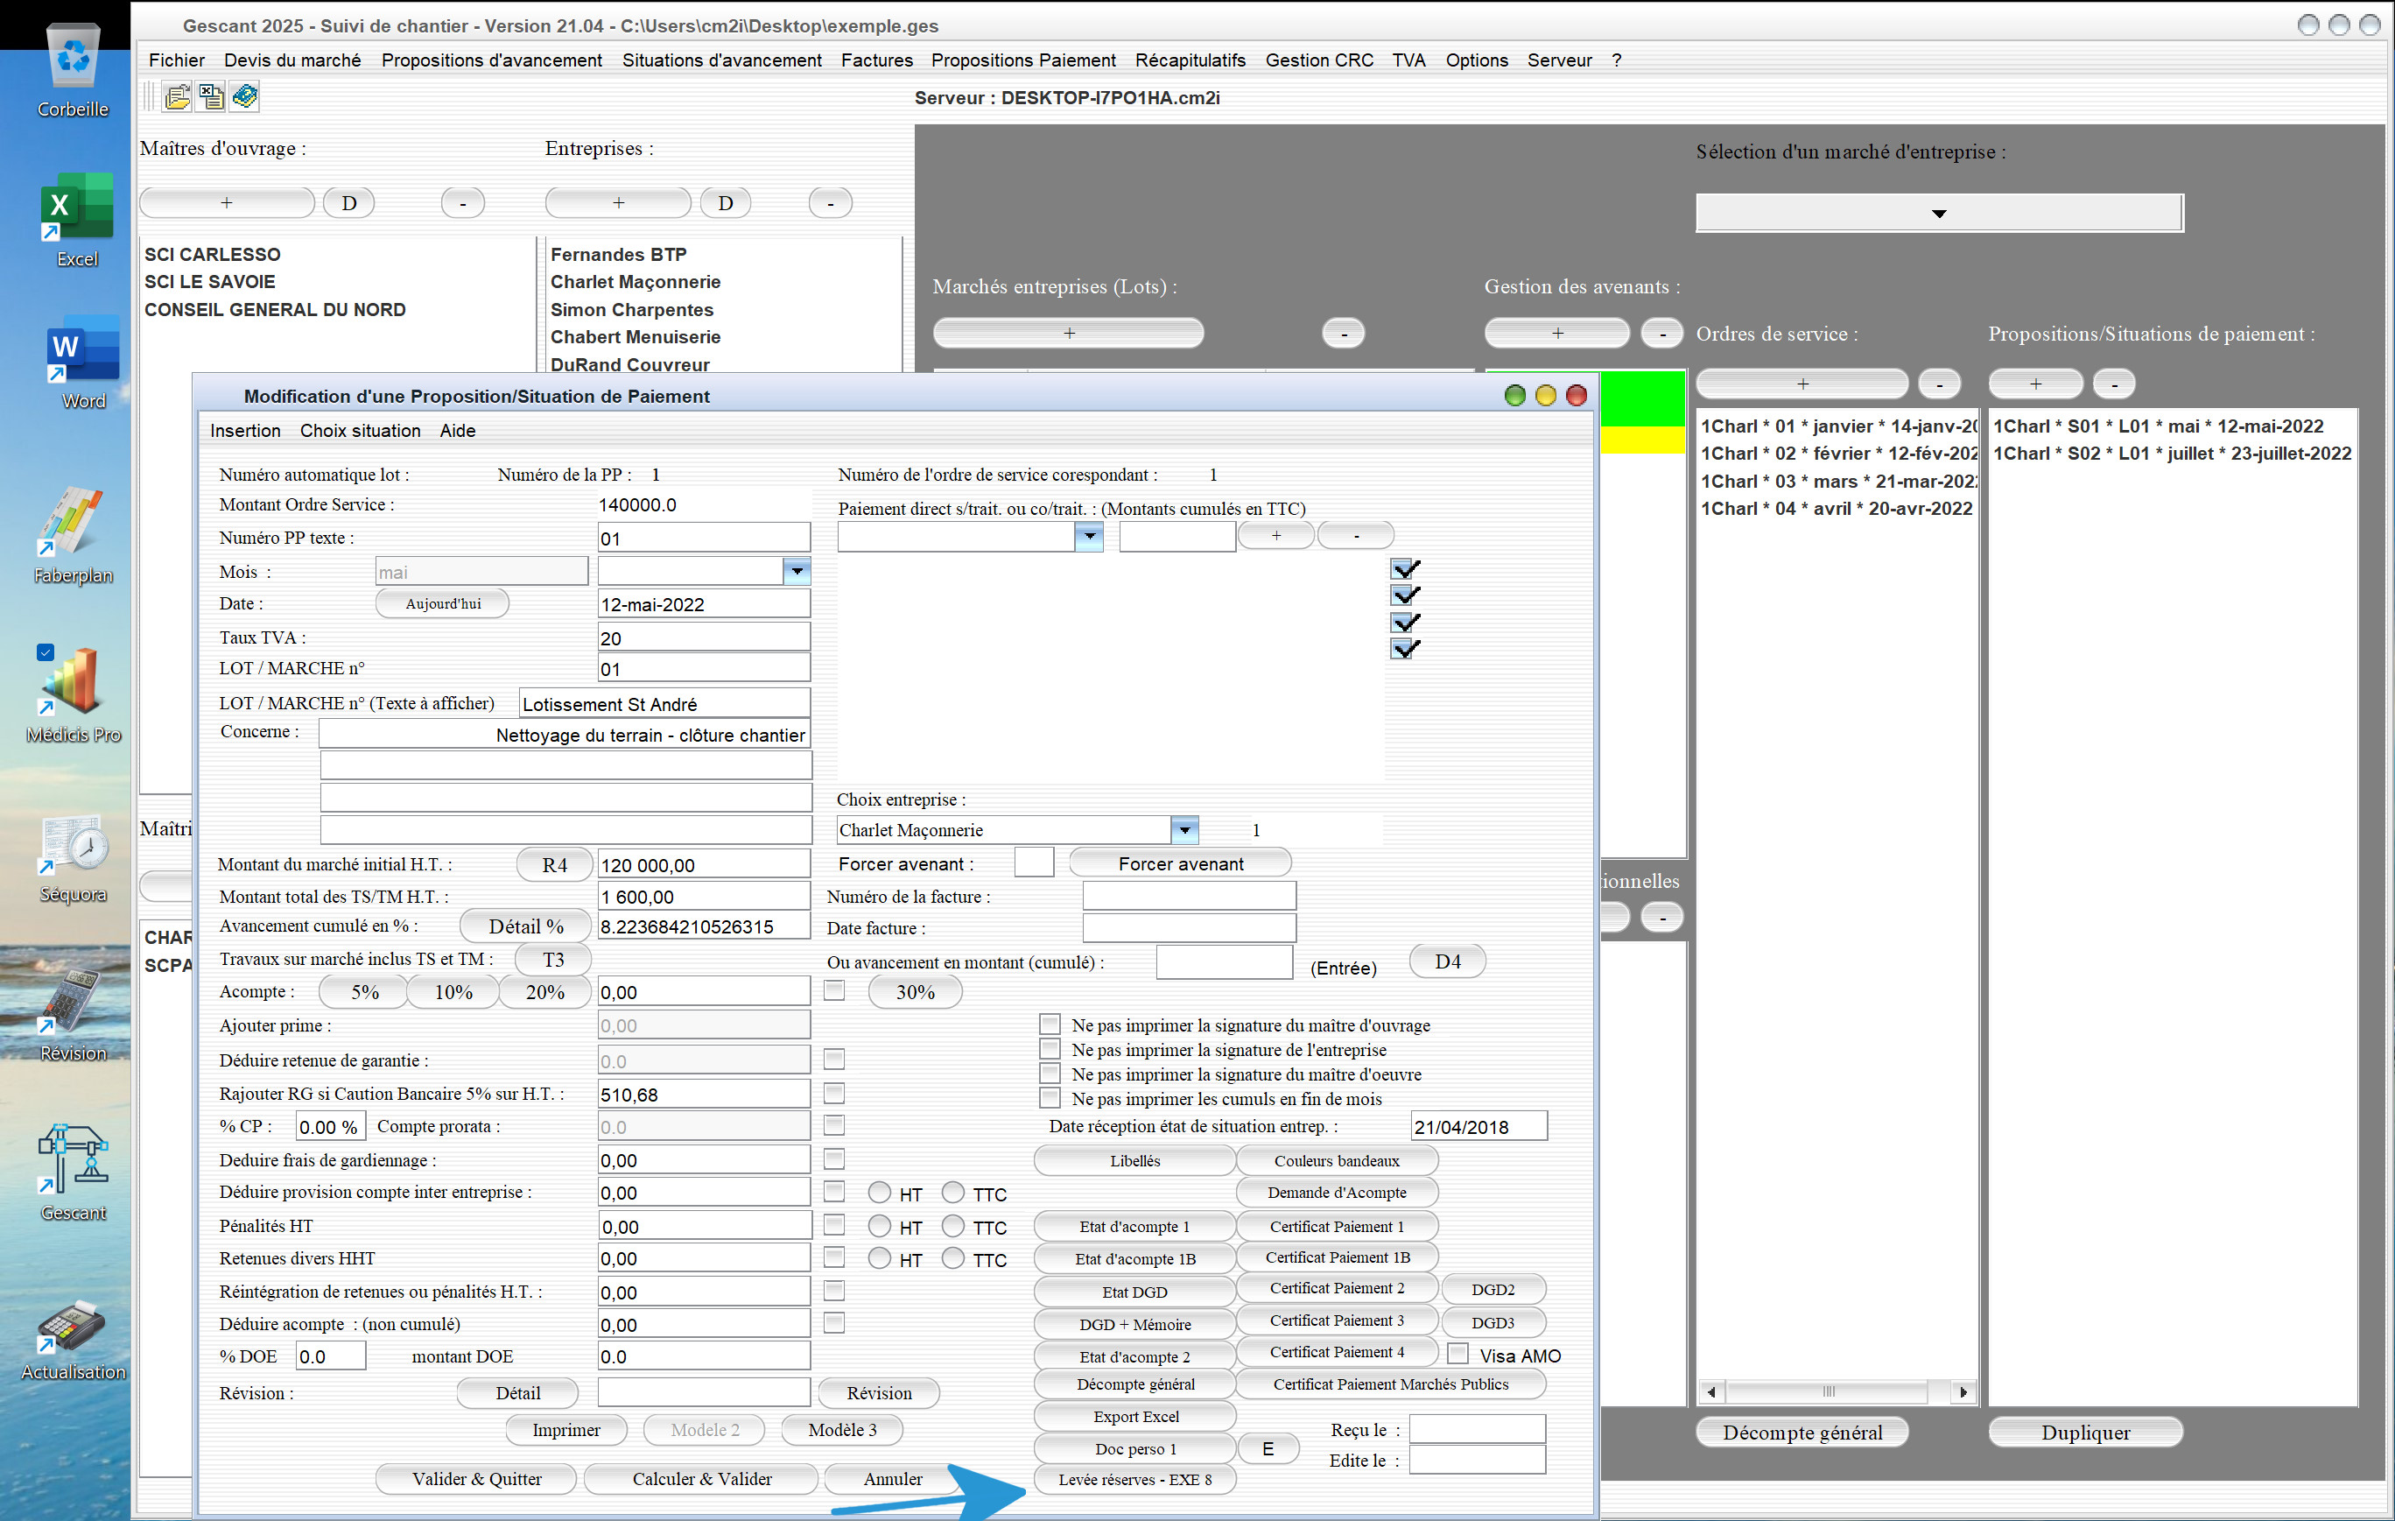
Task: Click the Aujourd'hui date button
Action: [x=443, y=604]
